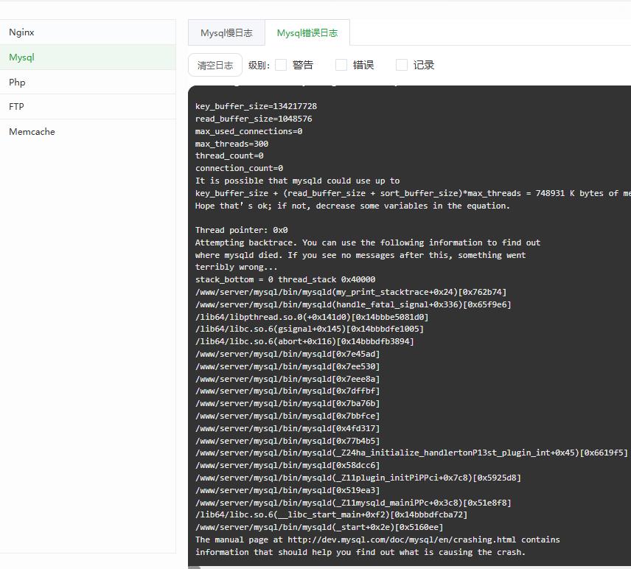Switch to the Mysql慢日志 tab

[226, 33]
